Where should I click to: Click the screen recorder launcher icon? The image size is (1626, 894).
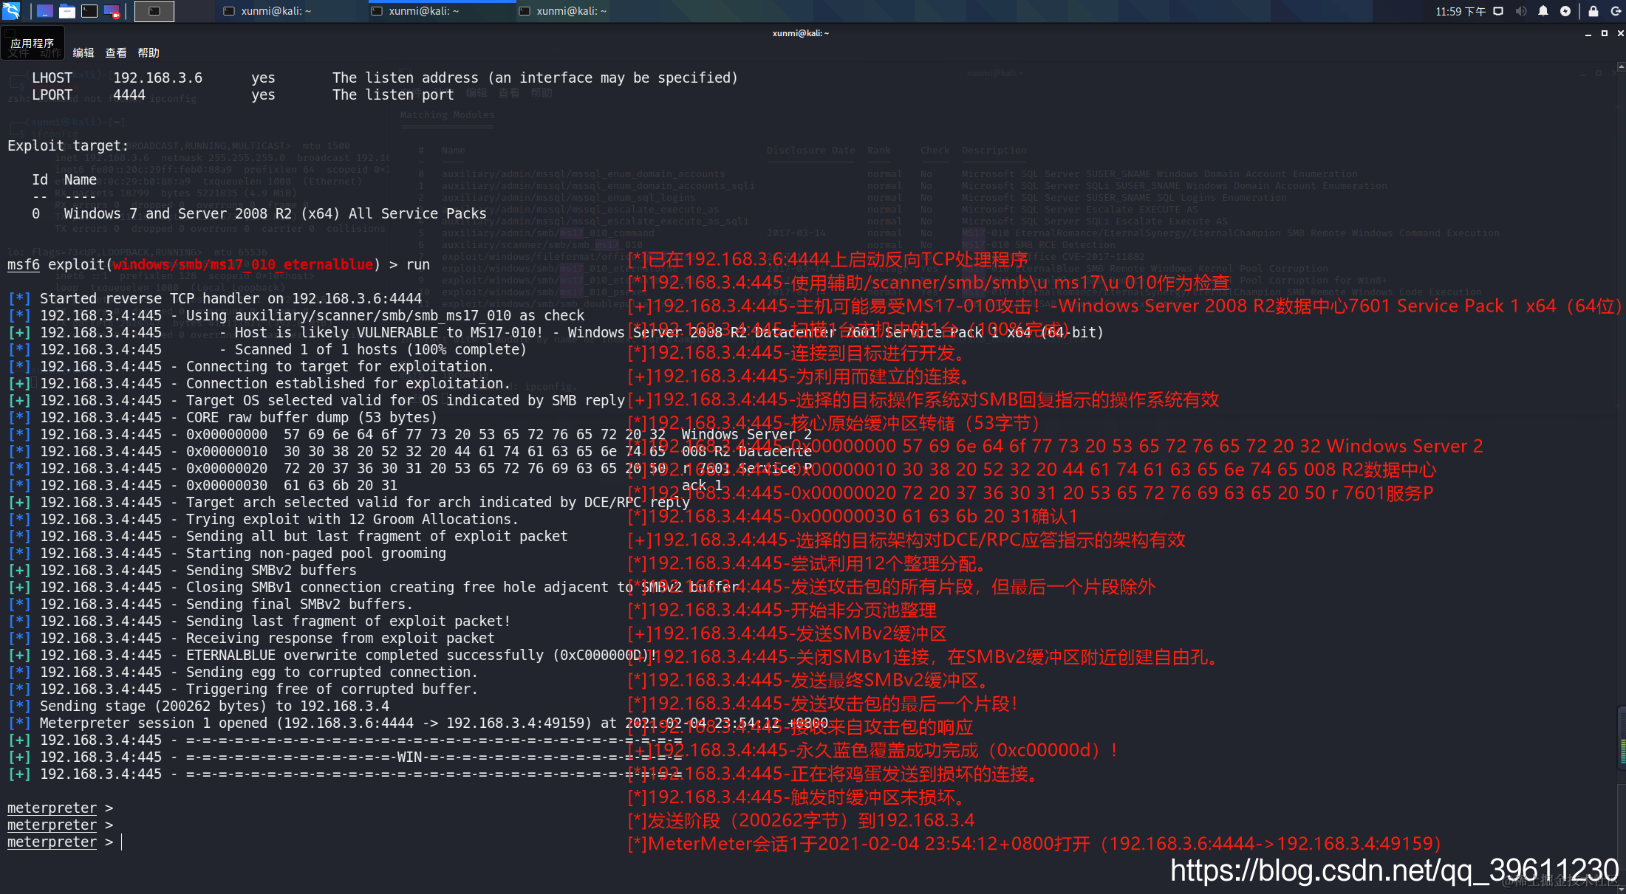112,11
